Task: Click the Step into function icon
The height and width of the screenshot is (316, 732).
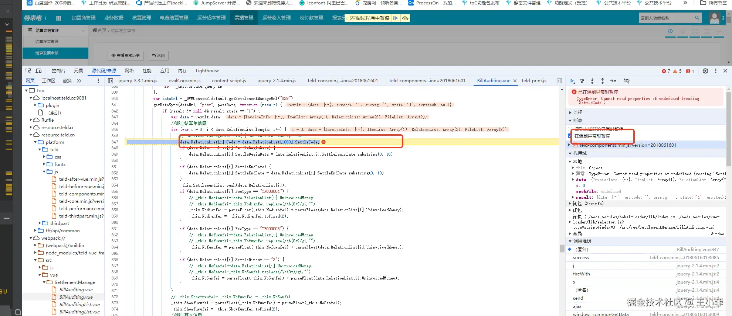Action: [592, 81]
